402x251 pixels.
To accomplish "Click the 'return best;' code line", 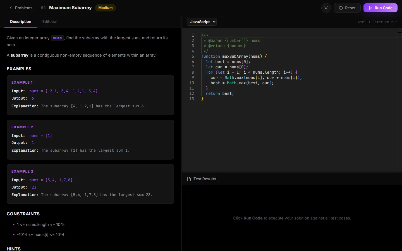I will (x=220, y=93).
